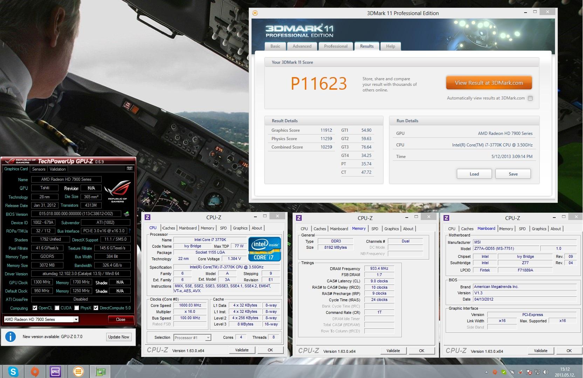Click the Graphics Score value 11912
Screen dimensions: 583x378
[326, 130]
